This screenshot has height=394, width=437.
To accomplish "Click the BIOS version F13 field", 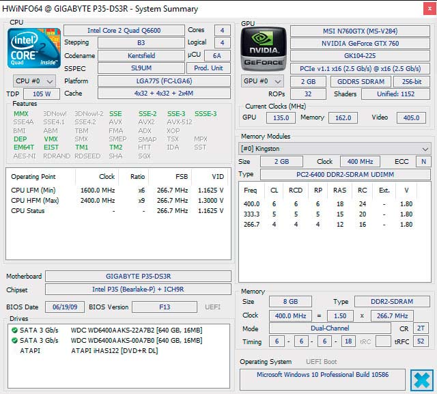I will tap(165, 307).
